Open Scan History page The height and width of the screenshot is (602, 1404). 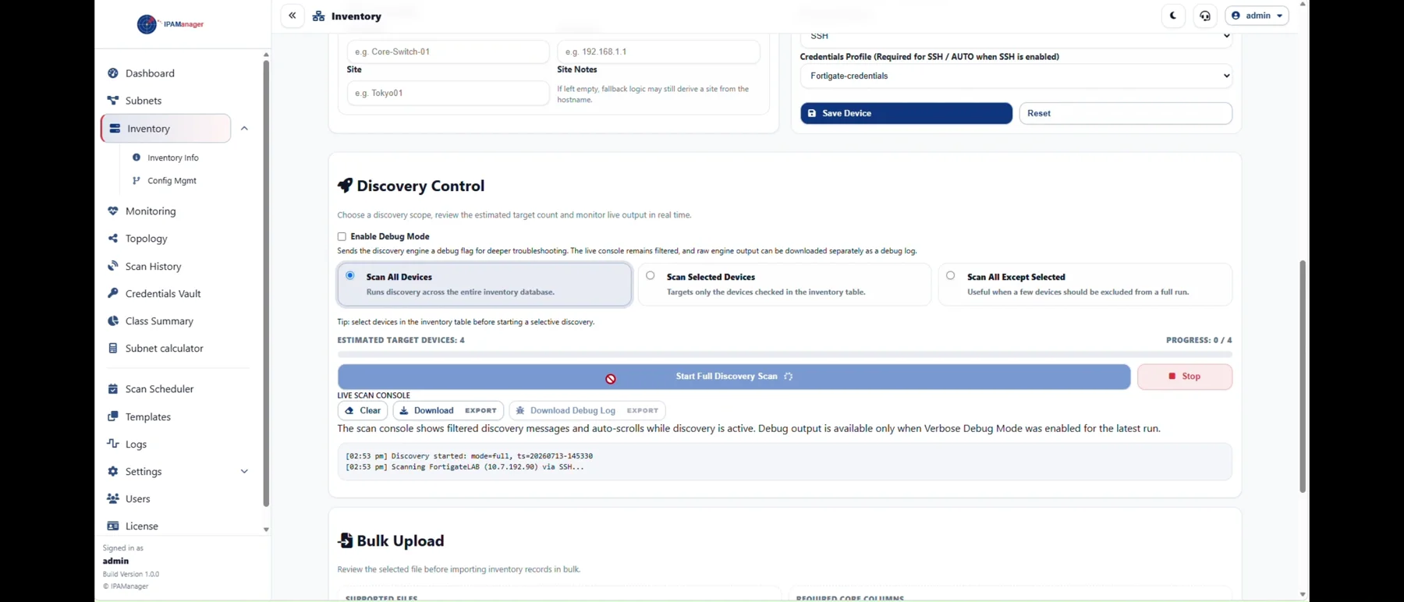coord(153,267)
